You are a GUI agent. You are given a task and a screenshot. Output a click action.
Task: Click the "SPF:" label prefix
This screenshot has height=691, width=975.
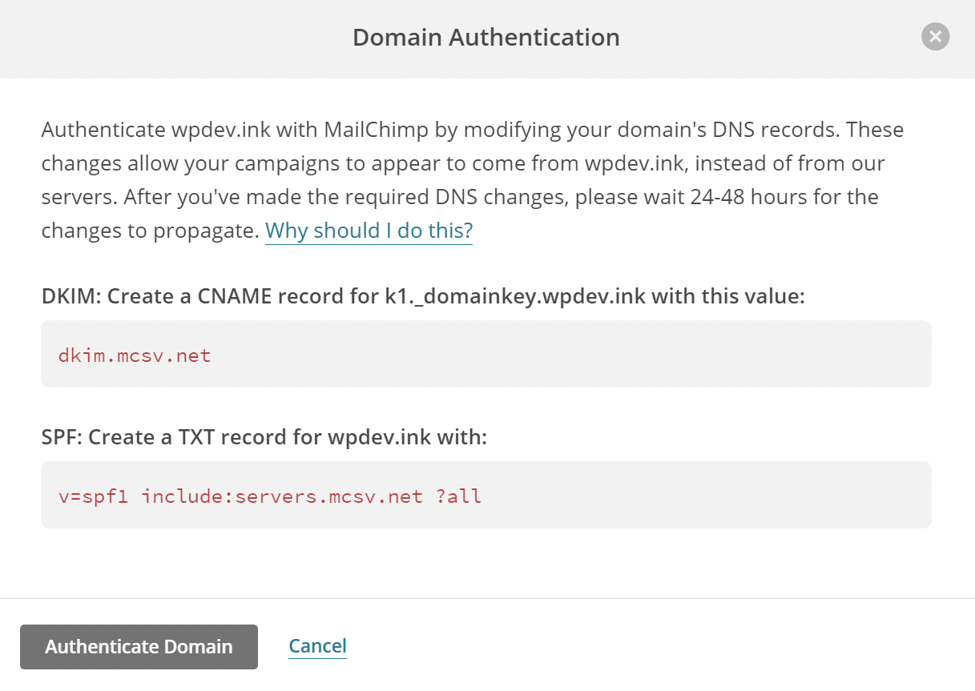click(x=62, y=437)
